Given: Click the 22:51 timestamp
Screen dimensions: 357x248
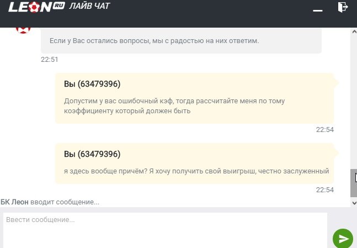Looking at the screenshot, I should [49, 60].
